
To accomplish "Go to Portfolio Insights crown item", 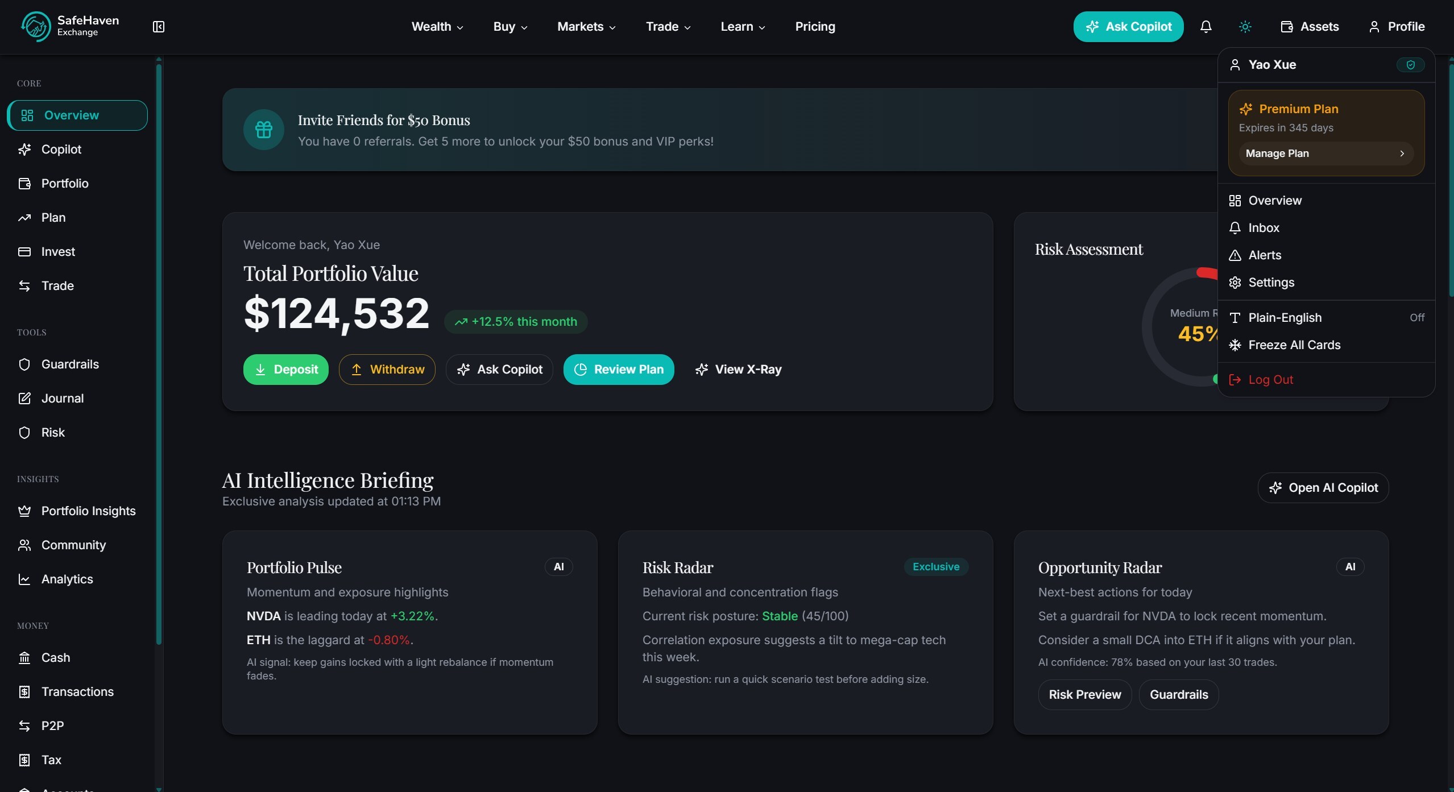I will (88, 511).
